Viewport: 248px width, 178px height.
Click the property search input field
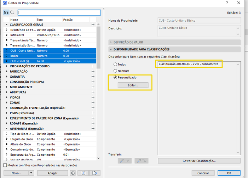coord(59,12)
